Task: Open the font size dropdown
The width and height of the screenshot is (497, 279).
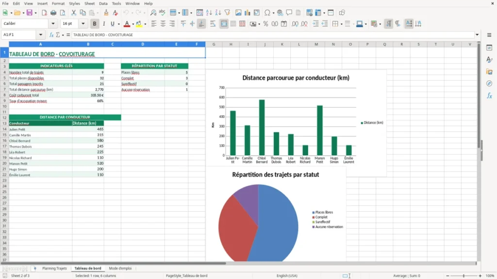Action: pyautogui.click(x=83, y=23)
